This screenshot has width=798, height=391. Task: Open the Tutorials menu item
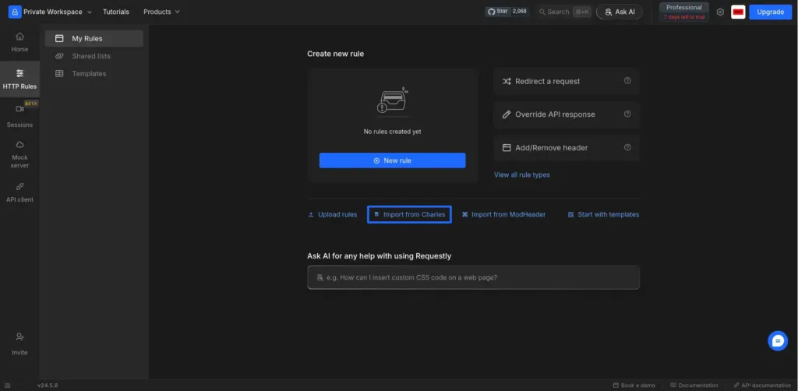(116, 12)
